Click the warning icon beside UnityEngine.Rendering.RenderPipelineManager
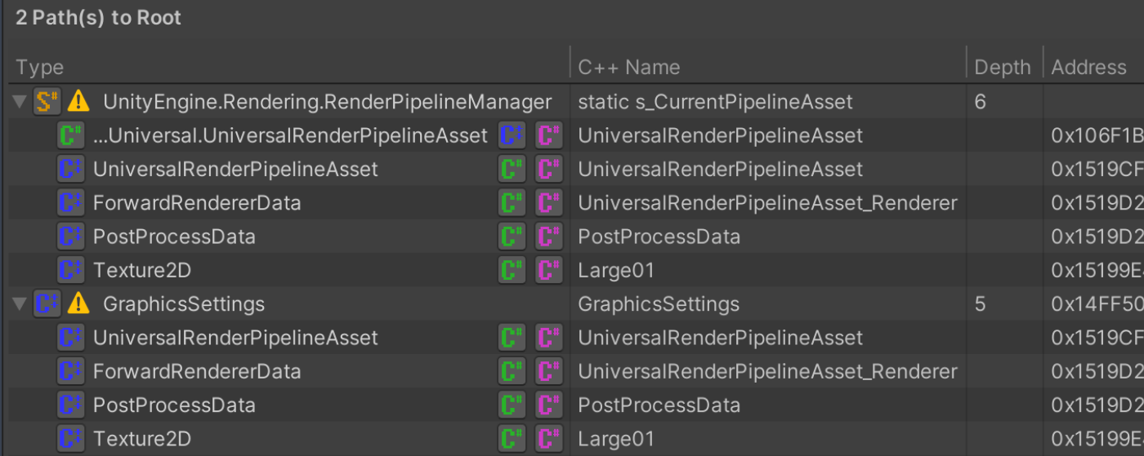Viewport: 1144px width, 456px height. pyautogui.click(x=78, y=101)
